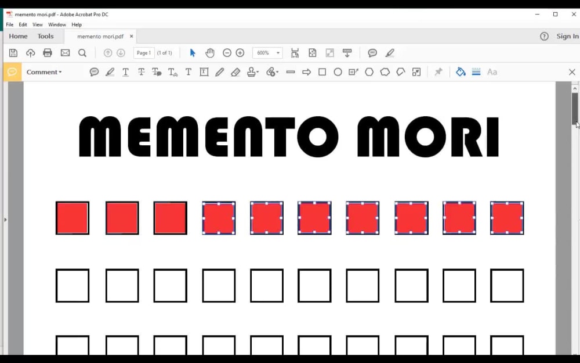580x363 pixels.
Task: Click the expand drawing tools icon
Action: tap(416, 72)
